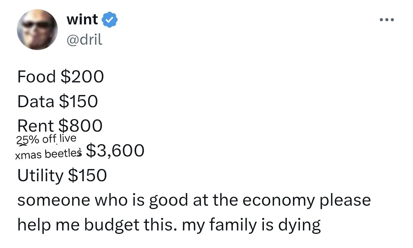Click the "$150" amount beside Data

click(78, 101)
